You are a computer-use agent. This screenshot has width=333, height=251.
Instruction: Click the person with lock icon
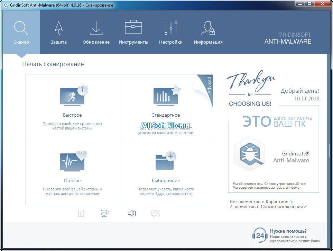(208, 28)
